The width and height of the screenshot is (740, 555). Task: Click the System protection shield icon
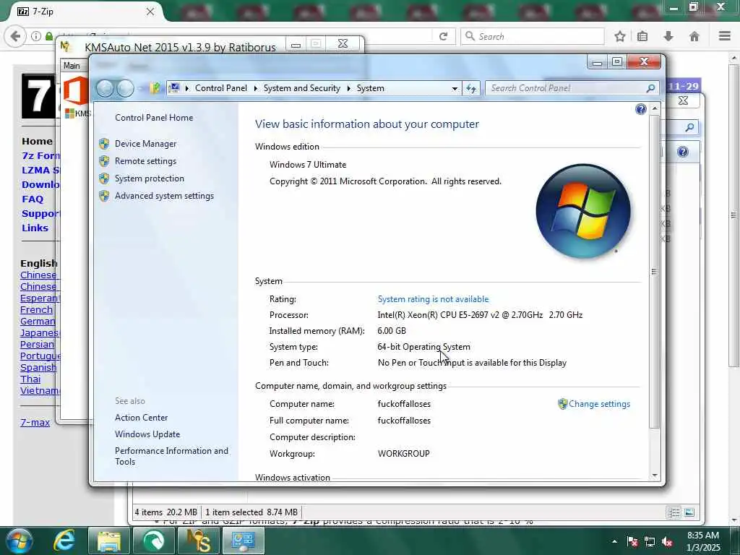[x=104, y=179]
